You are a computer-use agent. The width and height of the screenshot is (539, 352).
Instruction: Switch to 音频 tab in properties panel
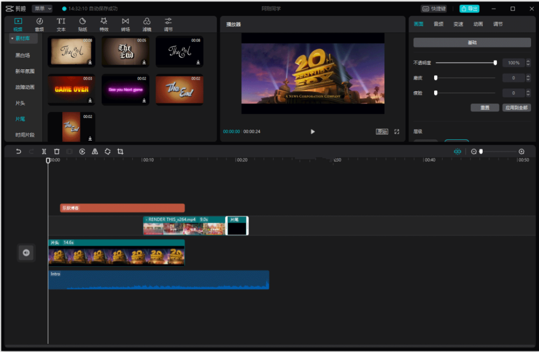(x=438, y=24)
